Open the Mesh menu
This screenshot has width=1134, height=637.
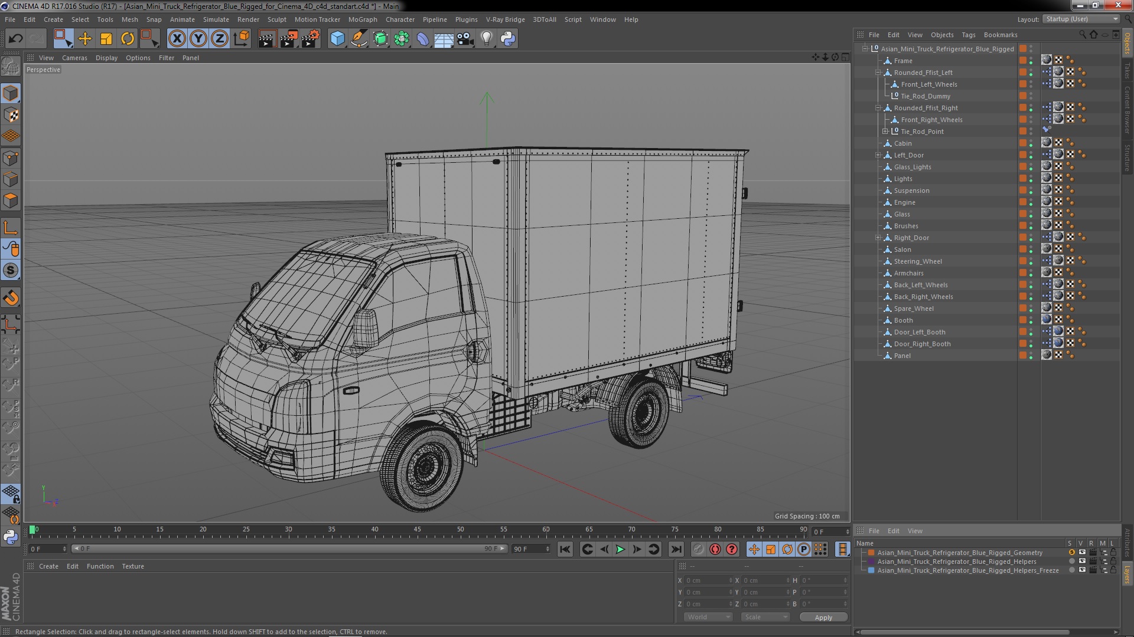[129, 19]
